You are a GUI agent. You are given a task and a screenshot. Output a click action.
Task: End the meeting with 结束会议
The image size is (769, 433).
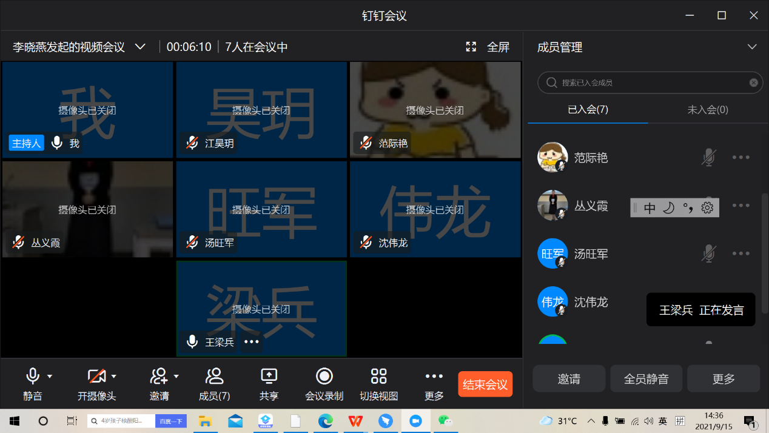coord(485,384)
